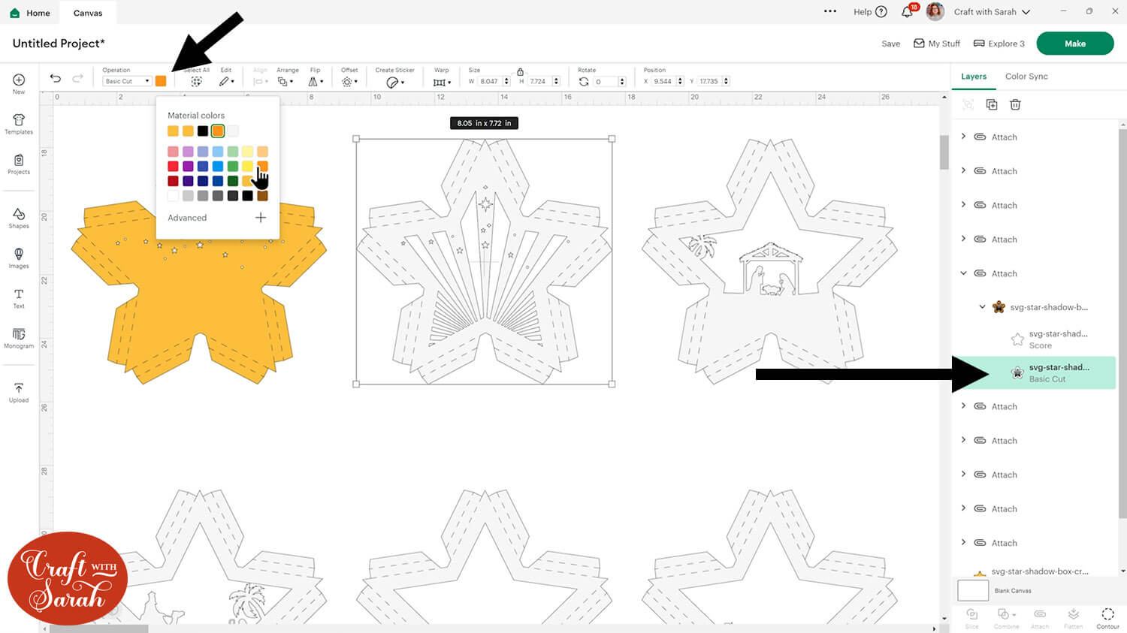Open the Create Sticker dropdown
The width and height of the screenshot is (1127, 633).
point(394,82)
